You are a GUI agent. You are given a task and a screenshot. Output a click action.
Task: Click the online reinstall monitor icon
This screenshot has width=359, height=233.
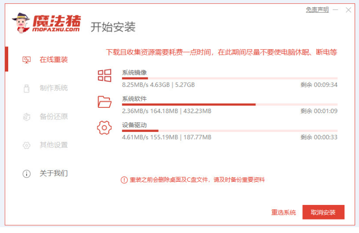pyautogui.click(x=27, y=60)
